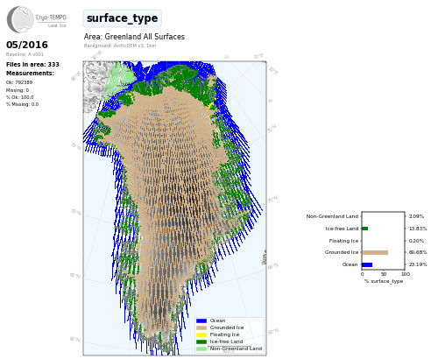Image resolution: width=431 pixels, height=359 pixels.
Task: Click the yellow Floating Ice legend swatch
Action: point(201,334)
